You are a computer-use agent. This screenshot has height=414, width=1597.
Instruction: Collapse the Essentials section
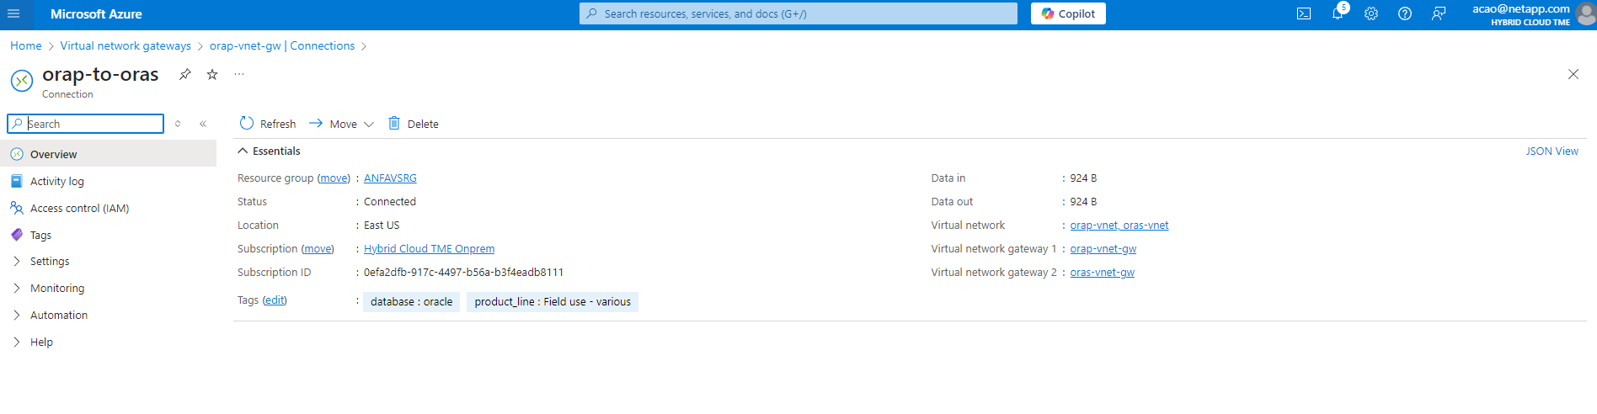tap(243, 151)
